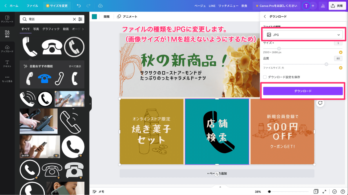Open the 素材 sidebar panel
Viewport: 348px width, 195px height.
click(7, 34)
